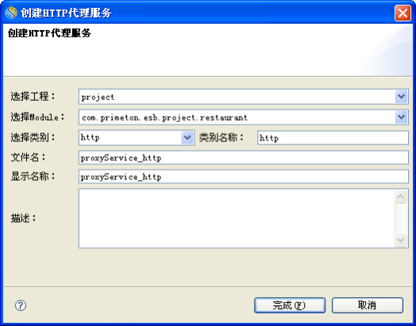
Task: Click the 取消 cancel button
Action: click(368, 305)
